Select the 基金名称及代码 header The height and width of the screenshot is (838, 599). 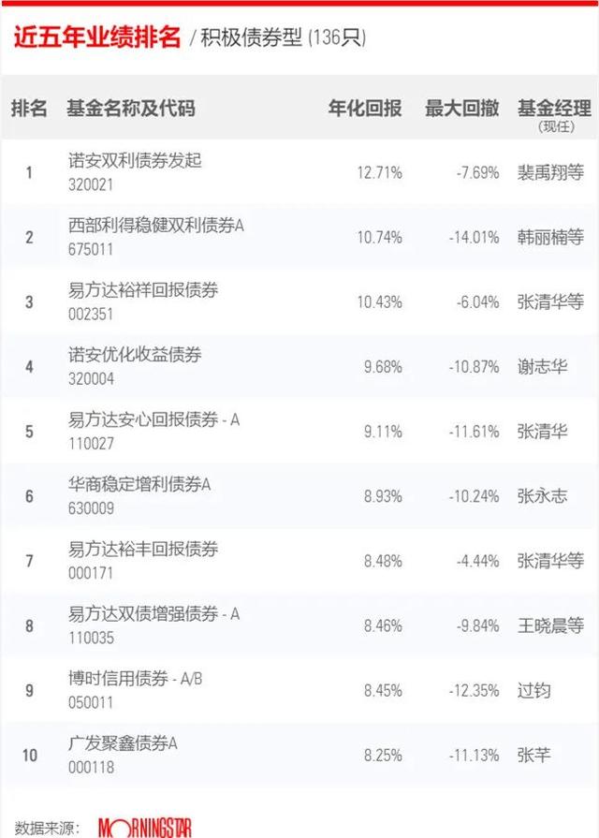pyautogui.click(x=130, y=108)
